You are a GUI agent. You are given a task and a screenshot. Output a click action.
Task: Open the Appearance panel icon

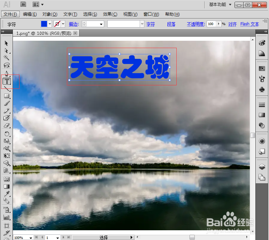pos(262,141)
